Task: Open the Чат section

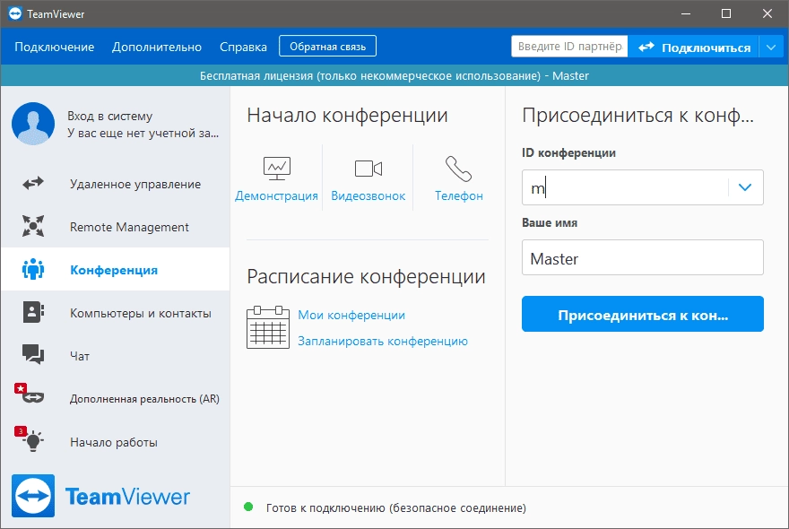Action: pos(116,355)
